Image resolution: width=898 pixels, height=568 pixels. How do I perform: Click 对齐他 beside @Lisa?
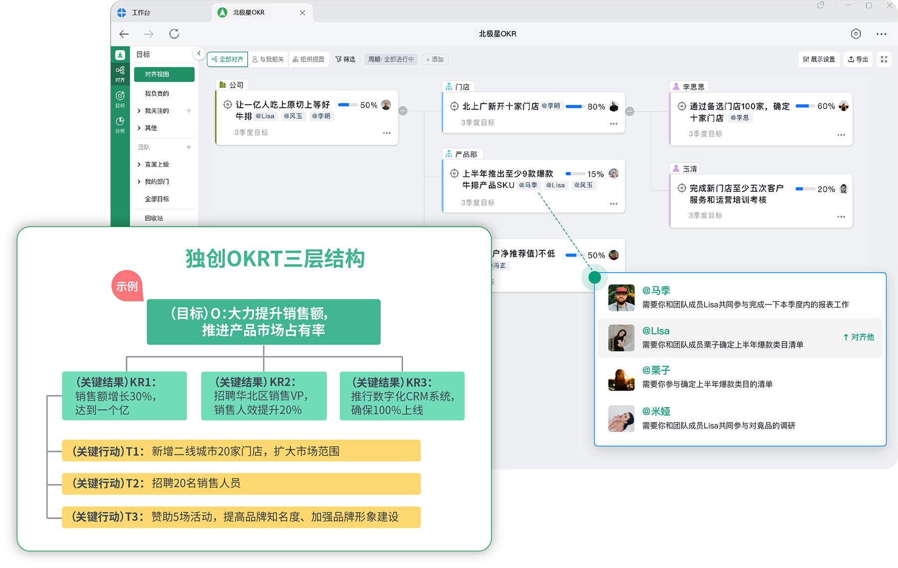point(859,337)
